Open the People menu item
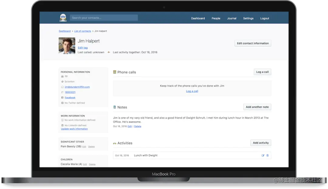 coord(216,18)
